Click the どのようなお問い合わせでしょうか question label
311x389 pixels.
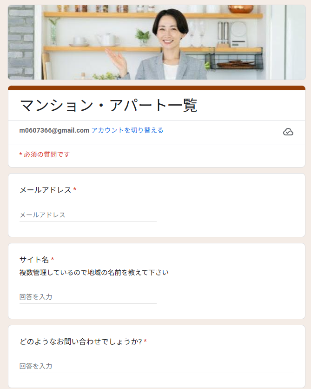[80, 342]
